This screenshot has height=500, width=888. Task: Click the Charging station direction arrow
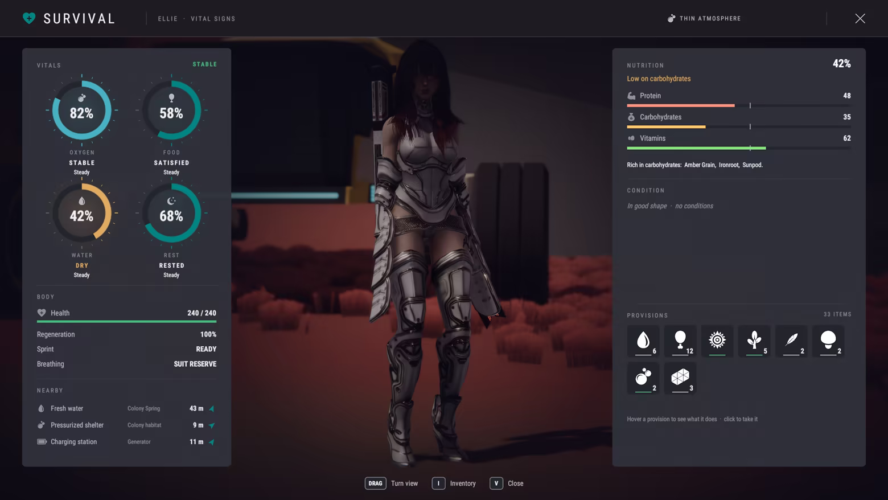(x=212, y=441)
